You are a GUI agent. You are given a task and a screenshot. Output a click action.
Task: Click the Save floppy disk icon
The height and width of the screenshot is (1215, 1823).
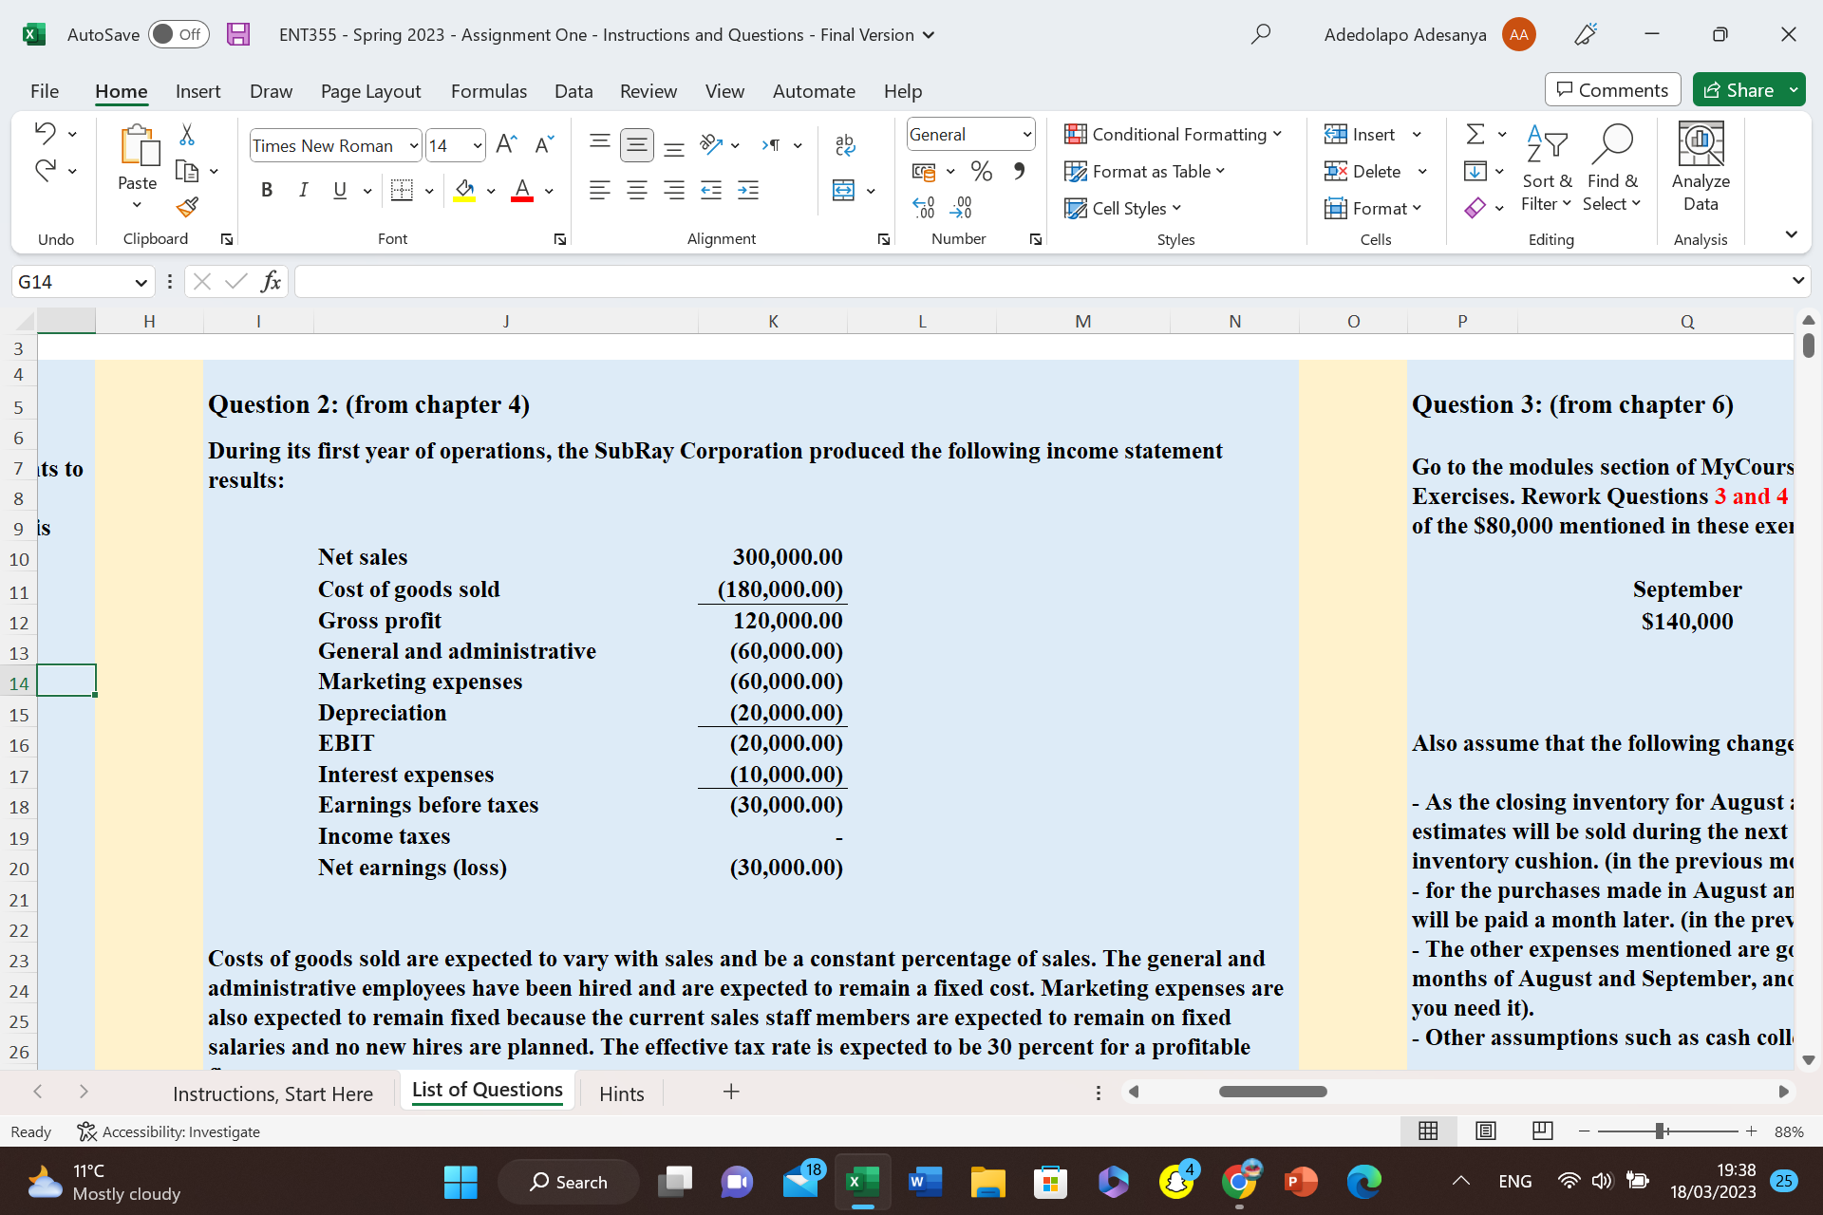(238, 35)
